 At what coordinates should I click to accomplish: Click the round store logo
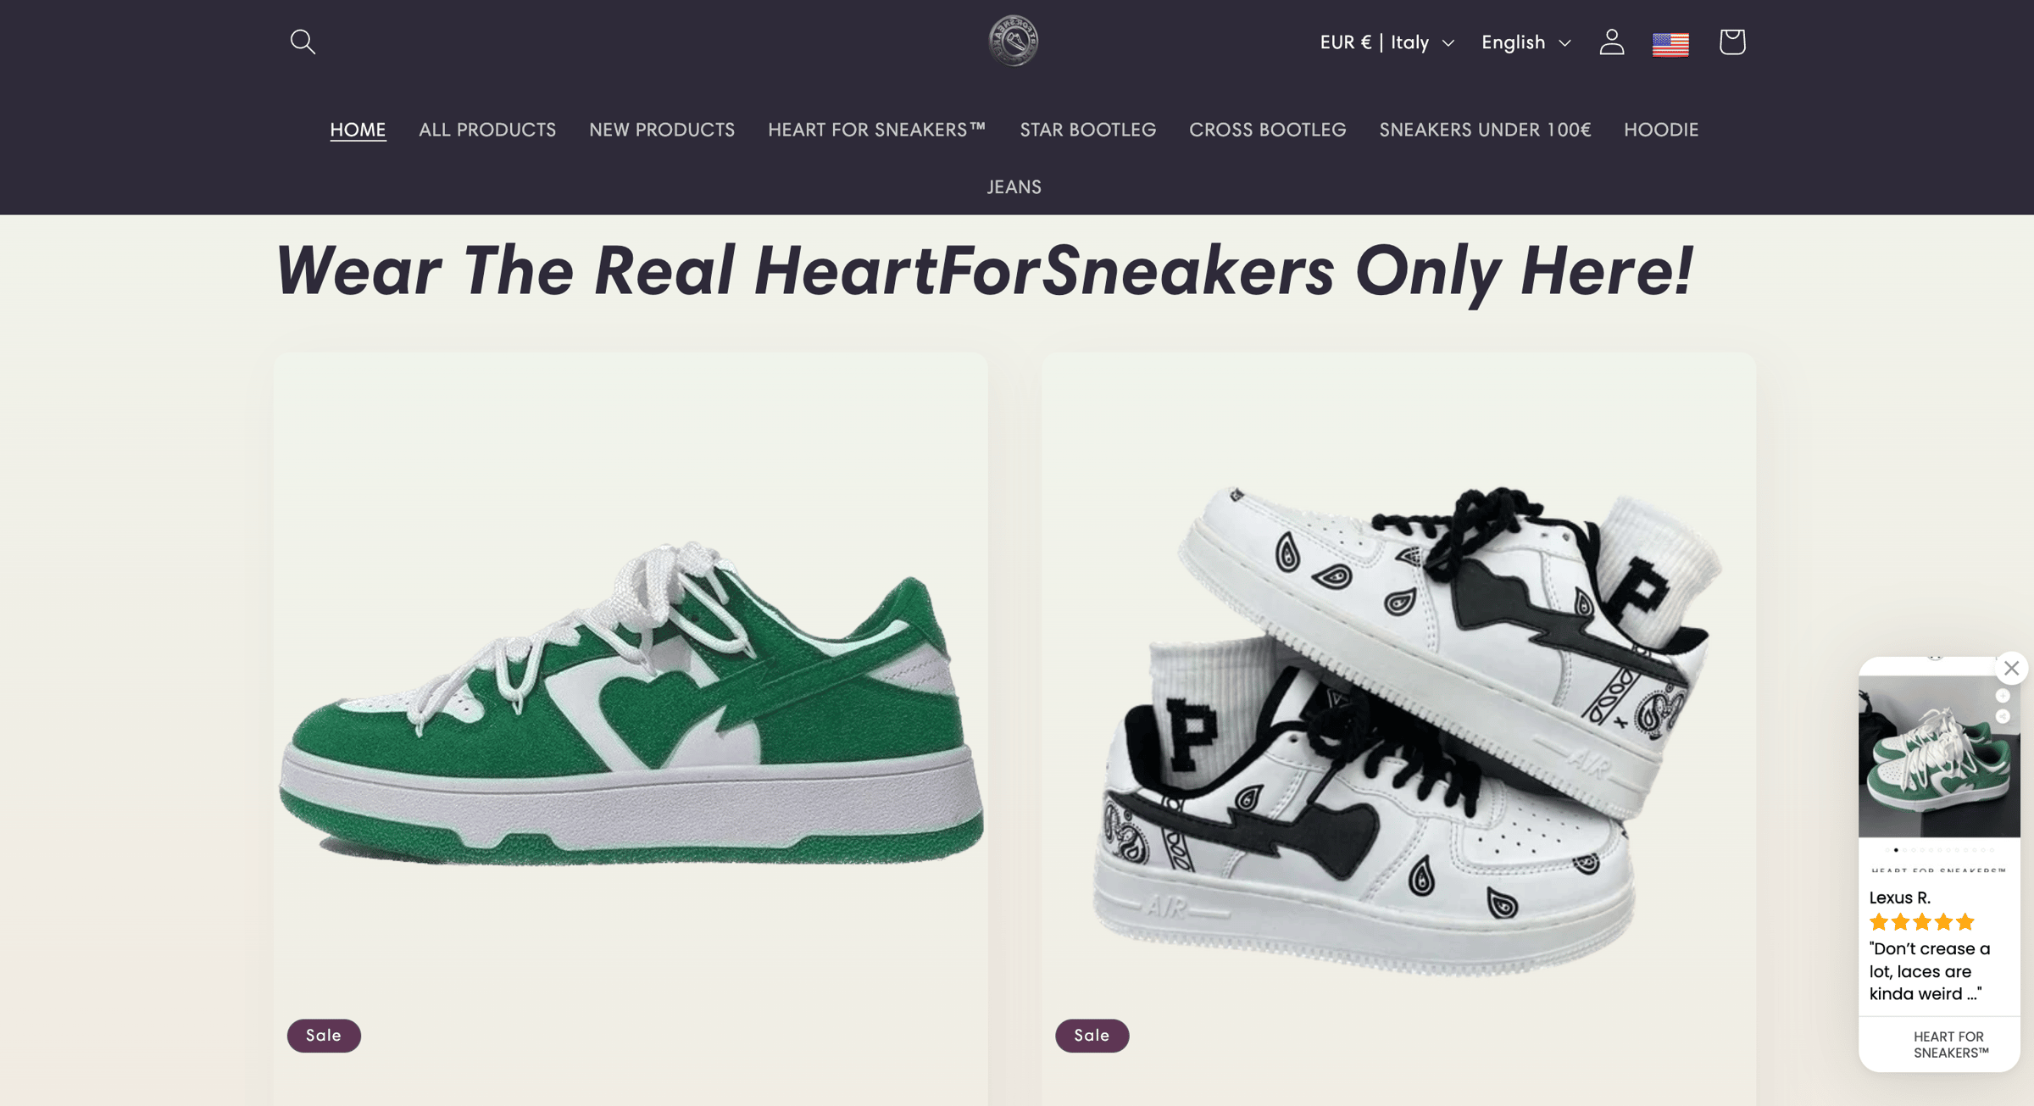pos(1014,41)
